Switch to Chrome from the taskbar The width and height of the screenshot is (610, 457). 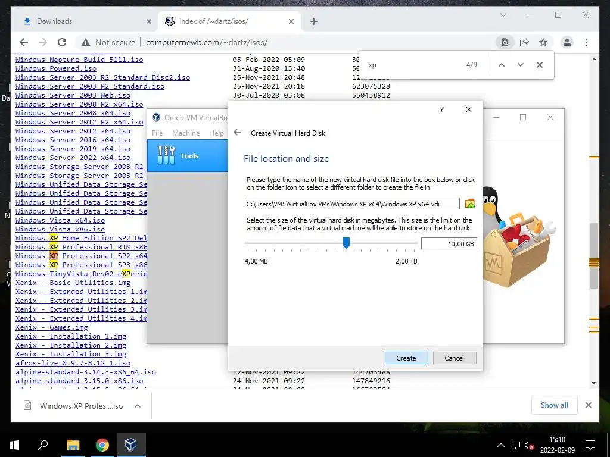pos(102,445)
